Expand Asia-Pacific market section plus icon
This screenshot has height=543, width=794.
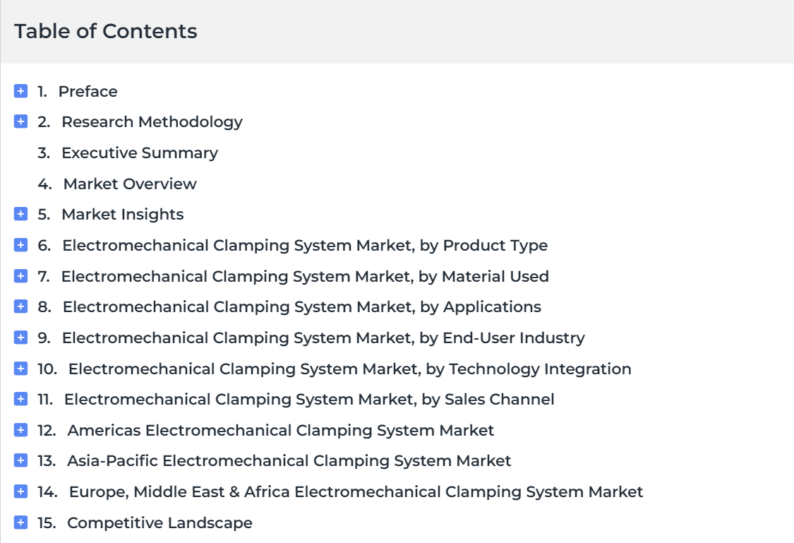coord(20,460)
